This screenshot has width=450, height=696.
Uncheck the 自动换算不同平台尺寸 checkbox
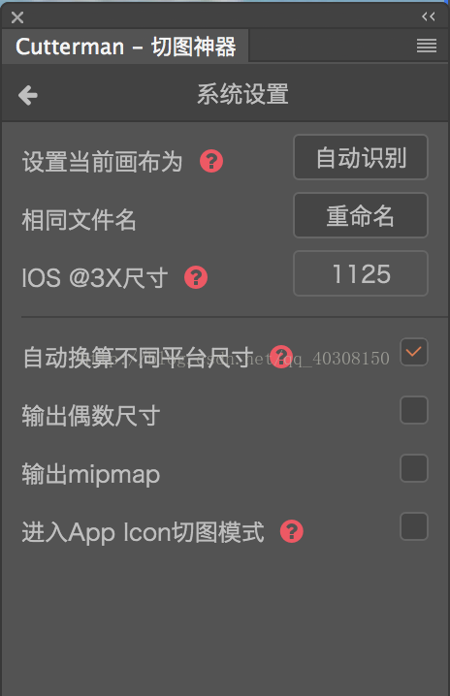pyautogui.click(x=414, y=352)
